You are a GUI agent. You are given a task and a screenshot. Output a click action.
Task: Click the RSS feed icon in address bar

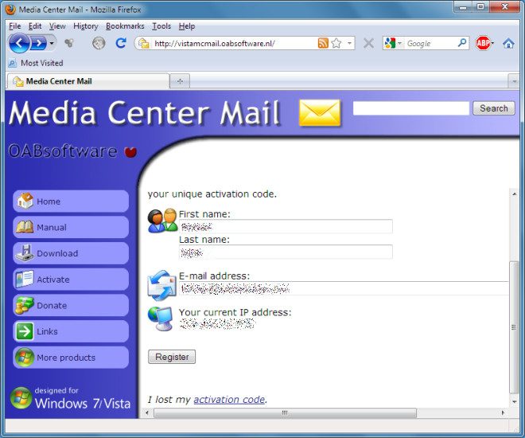[x=323, y=43]
